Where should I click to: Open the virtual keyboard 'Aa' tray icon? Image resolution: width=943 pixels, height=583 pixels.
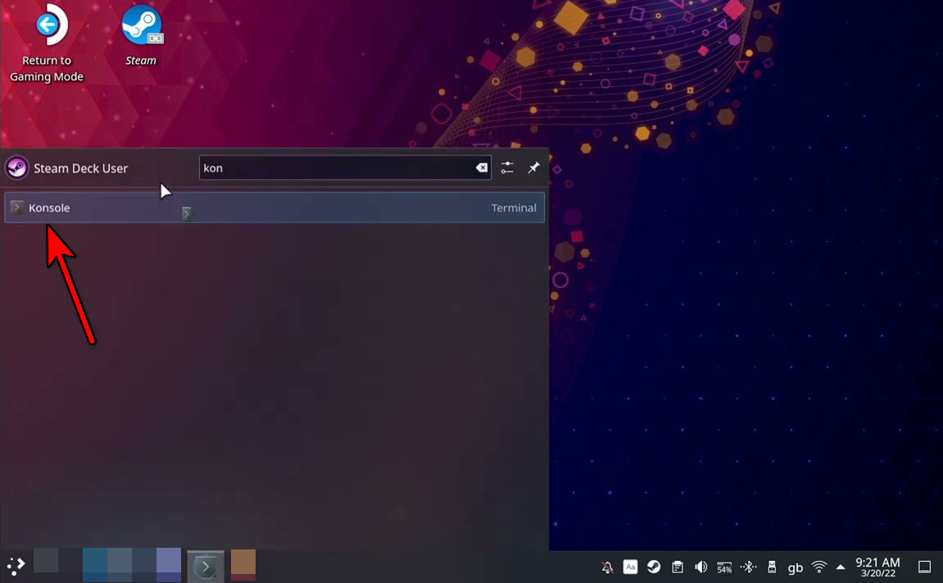click(630, 567)
